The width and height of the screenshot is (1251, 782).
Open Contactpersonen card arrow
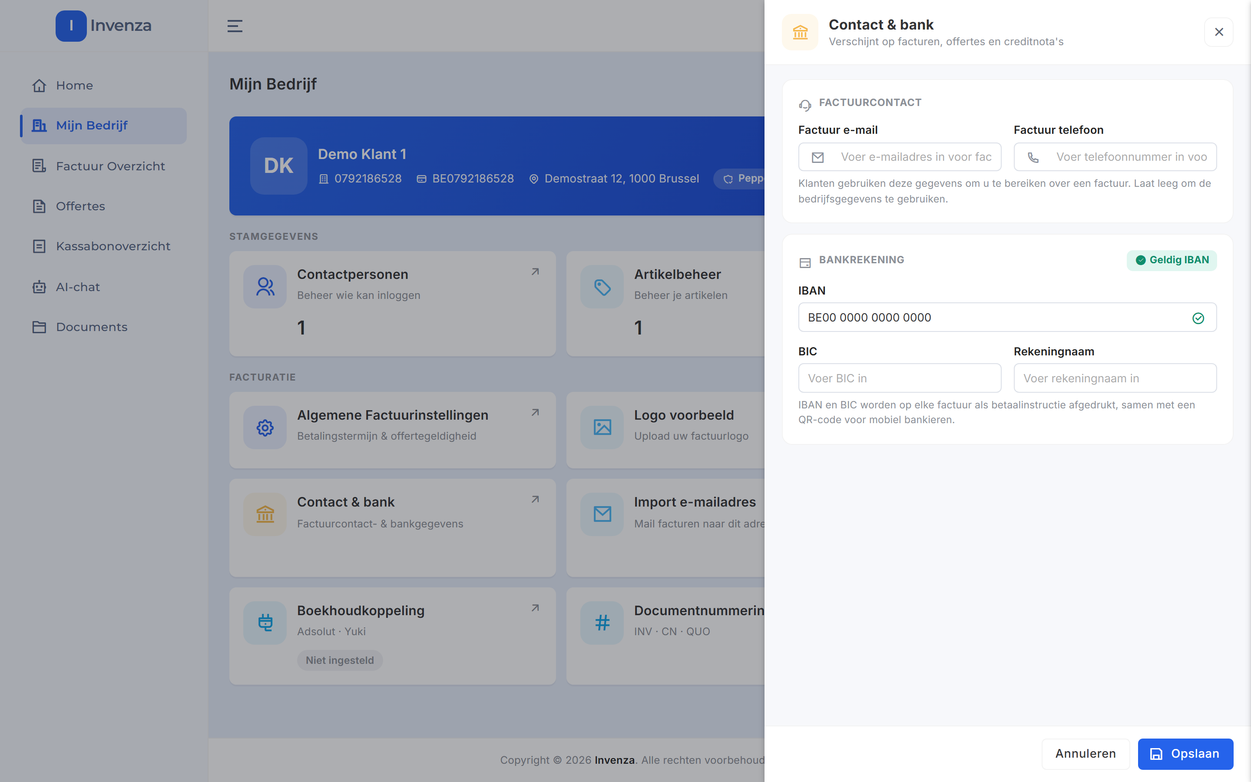[x=535, y=272]
